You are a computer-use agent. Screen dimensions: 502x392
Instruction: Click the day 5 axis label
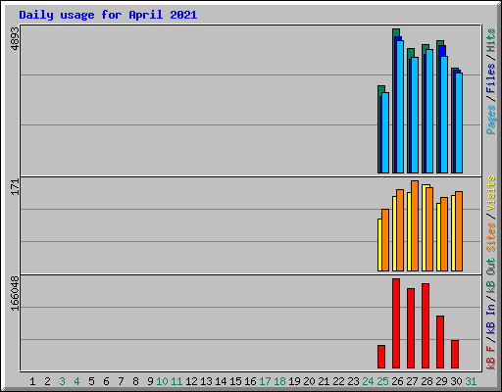click(91, 381)
